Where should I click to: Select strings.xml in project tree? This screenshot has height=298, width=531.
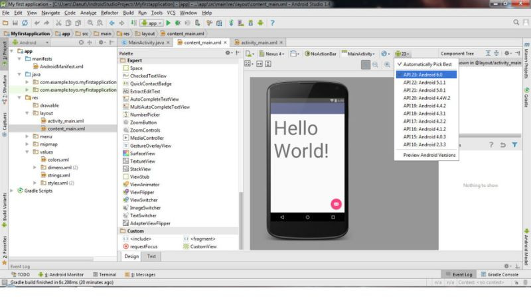point(56,175)
